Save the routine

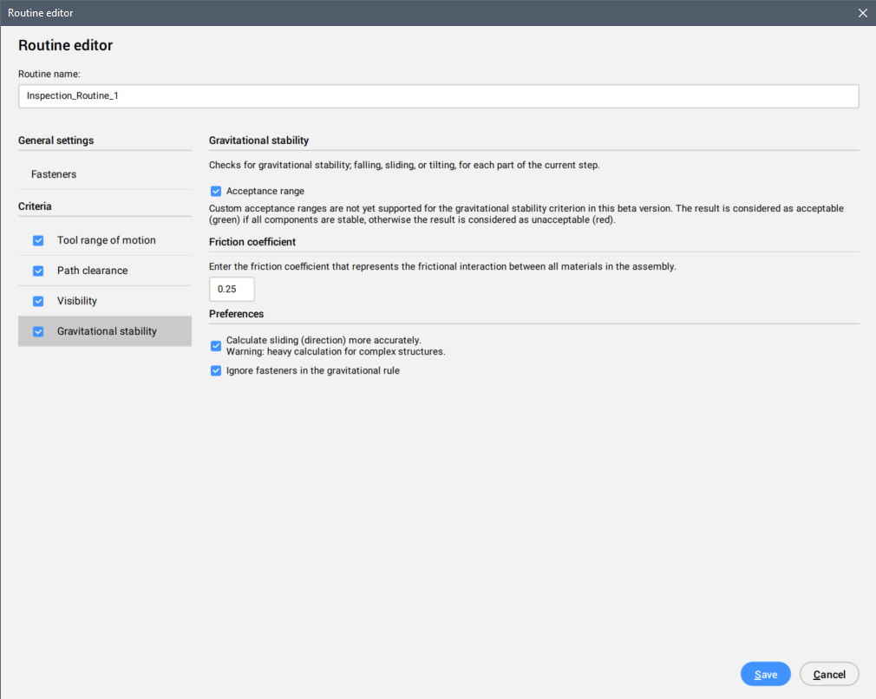pos(765,675)
